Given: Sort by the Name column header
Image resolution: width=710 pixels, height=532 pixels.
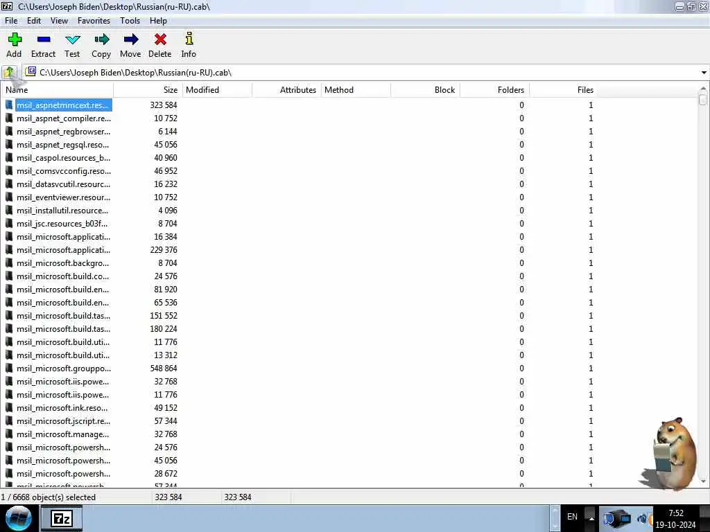Looking at the screenshot, I should [x=57, y=89].
